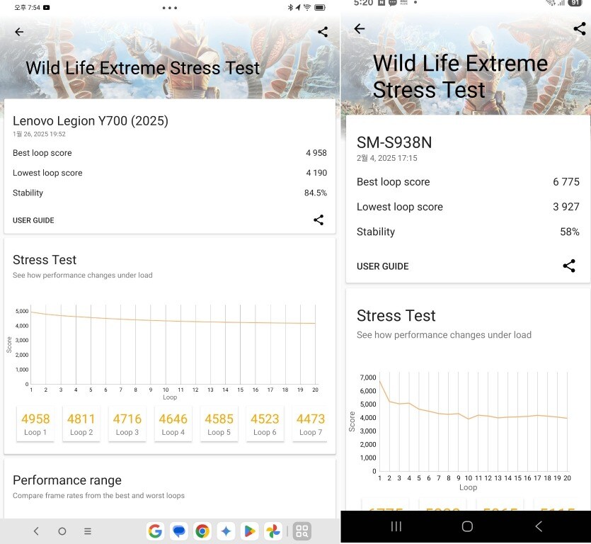Open USER GUIDE on SM-S938N card
591x544 pixels.
[382, 266]
